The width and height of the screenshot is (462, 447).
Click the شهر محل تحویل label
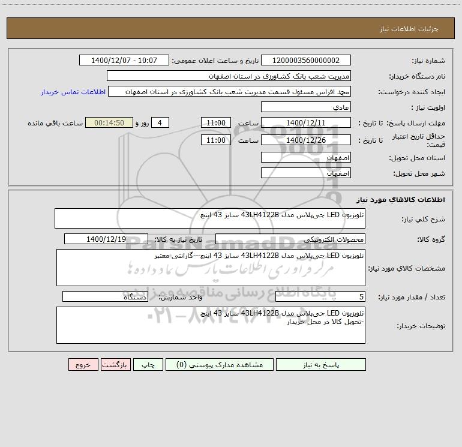(419, 173)
